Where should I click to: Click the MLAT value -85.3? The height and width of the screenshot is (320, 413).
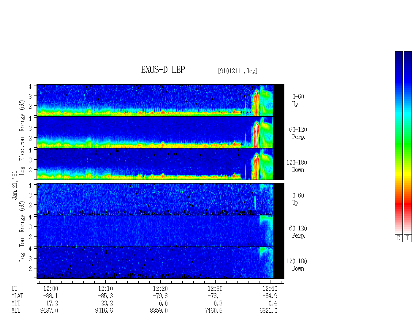105,296
